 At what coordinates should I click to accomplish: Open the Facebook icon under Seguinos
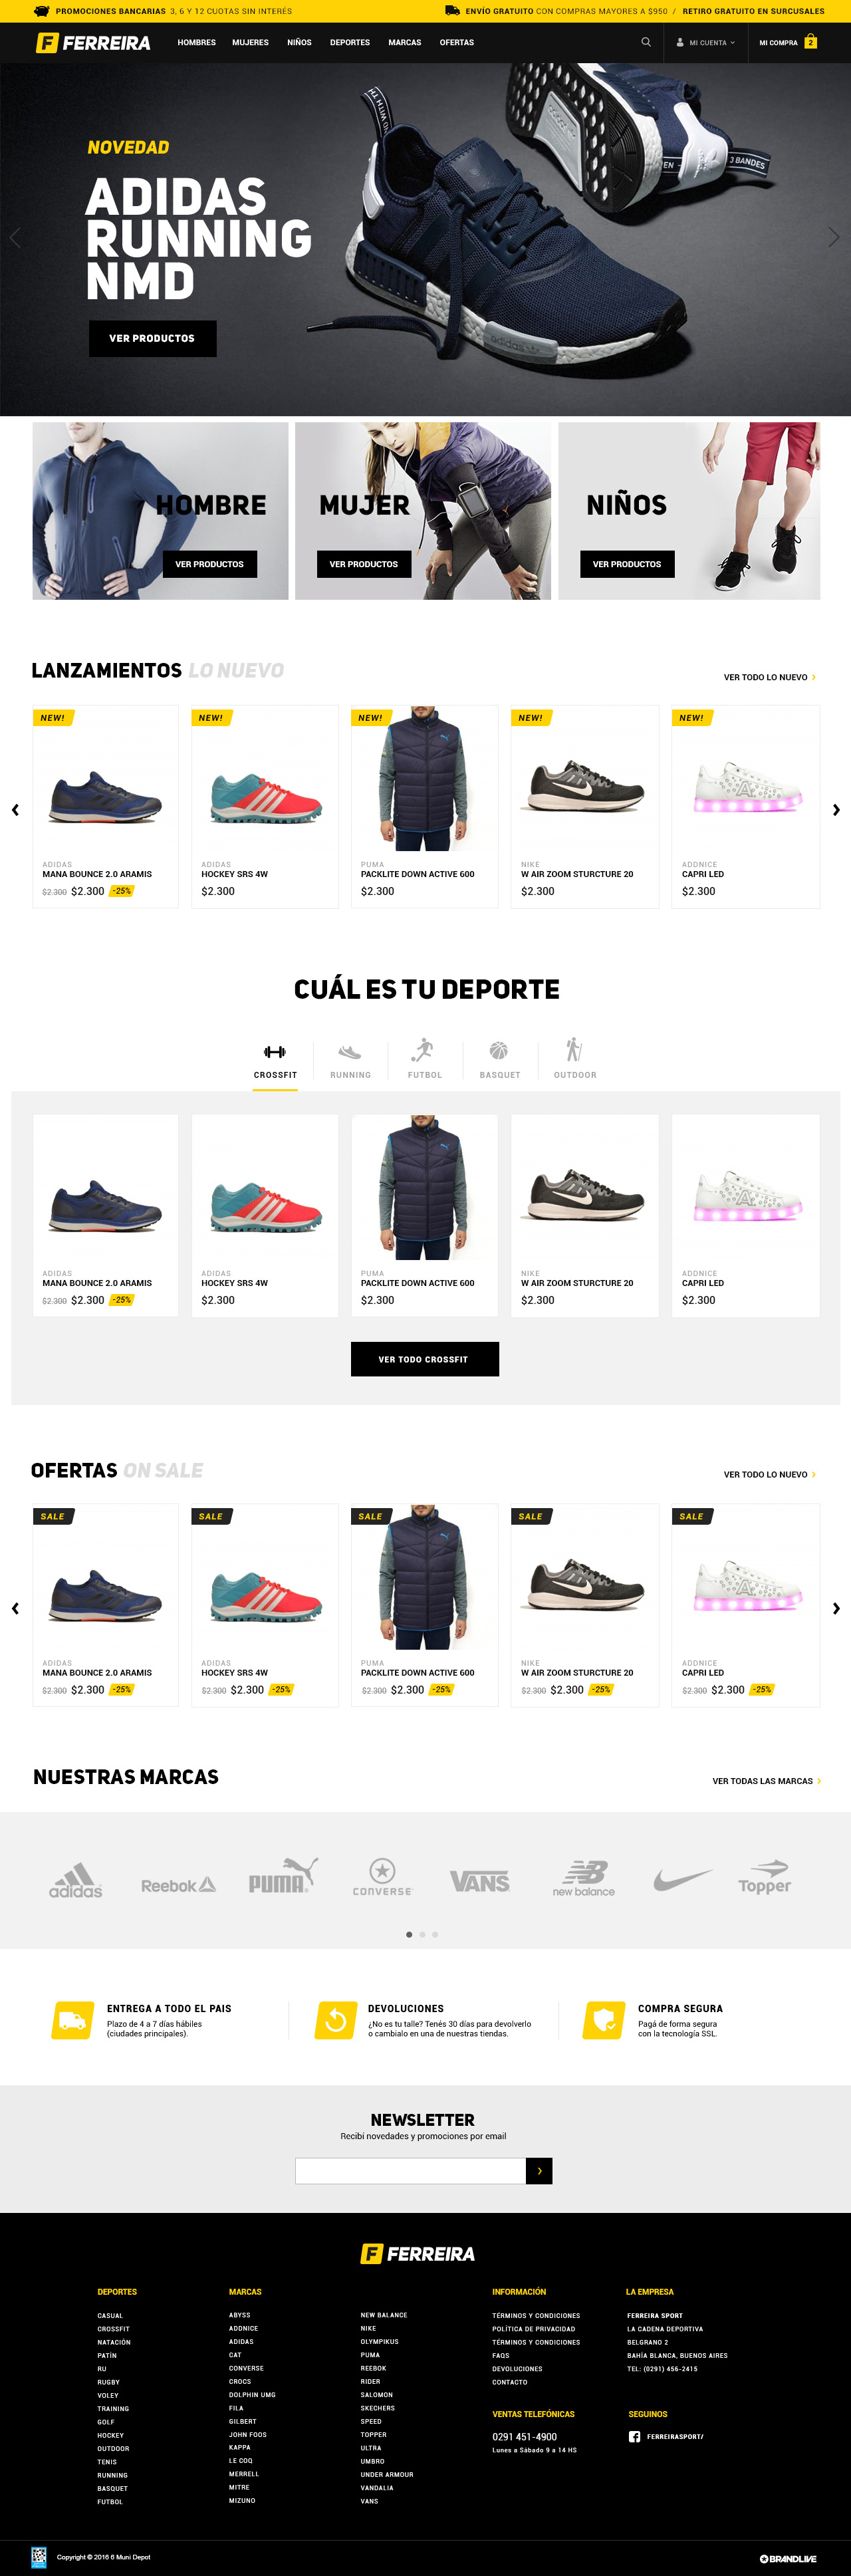[x=634, y=2436]
